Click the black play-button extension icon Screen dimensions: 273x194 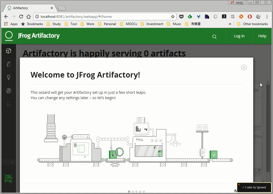click(224, 17)
